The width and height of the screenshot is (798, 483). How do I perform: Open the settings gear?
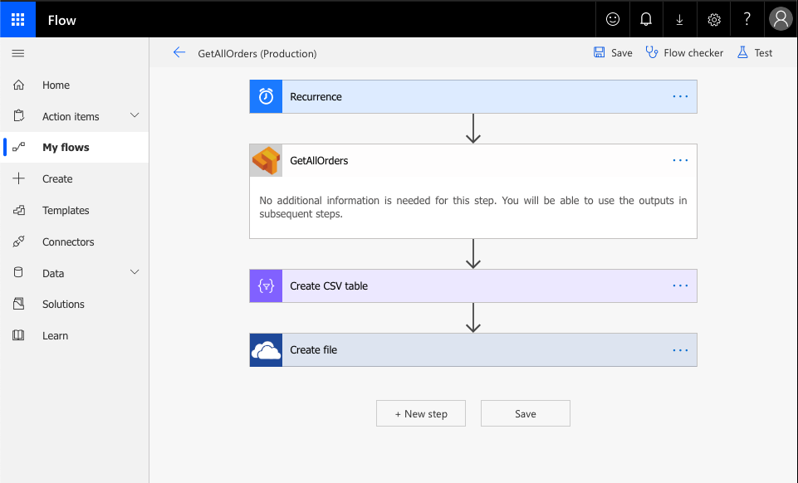click(x=713, y=20)
